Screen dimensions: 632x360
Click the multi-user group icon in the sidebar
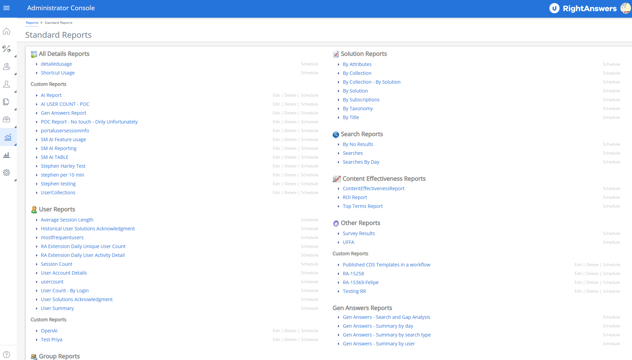6,66
